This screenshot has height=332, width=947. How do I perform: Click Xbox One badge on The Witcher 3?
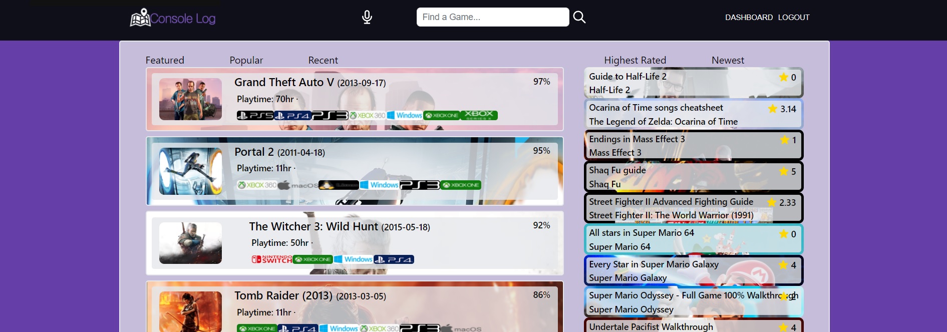click(x=313, y=259)
